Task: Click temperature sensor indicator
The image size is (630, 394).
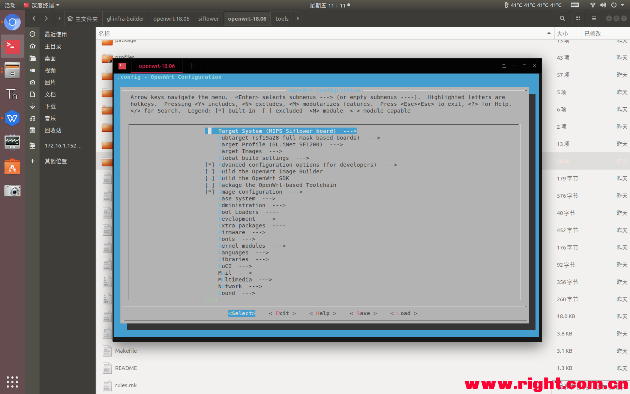Action: coord(533,5)
